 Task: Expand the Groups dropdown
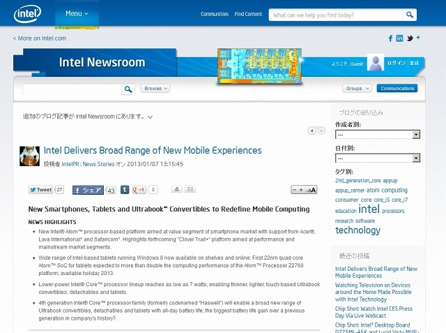click(x=357, y=89)
